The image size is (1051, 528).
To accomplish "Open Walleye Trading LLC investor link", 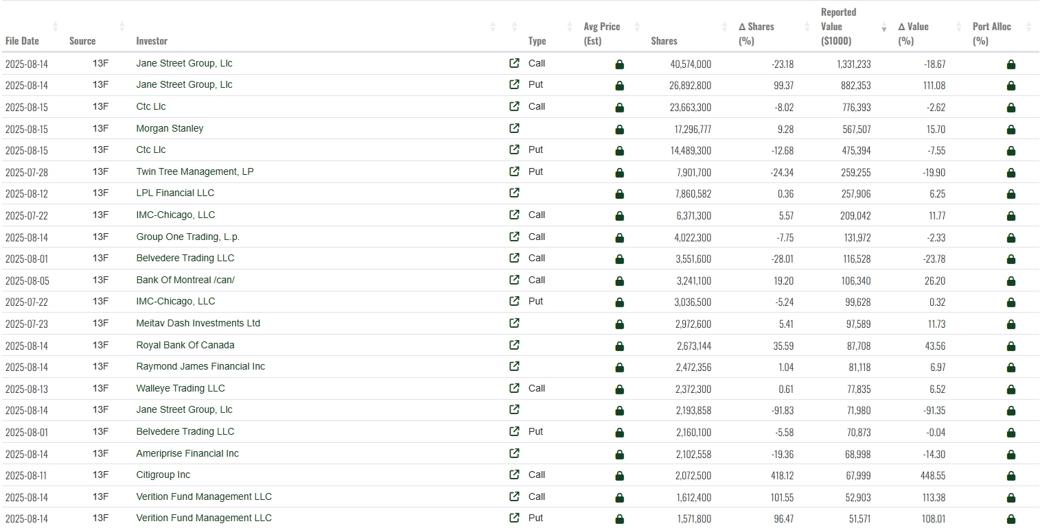I will point(181,388).
